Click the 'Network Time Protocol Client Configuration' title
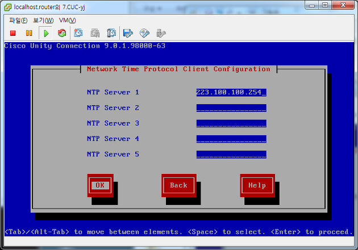This screenshot has height=250, width=358. [178, 69]
